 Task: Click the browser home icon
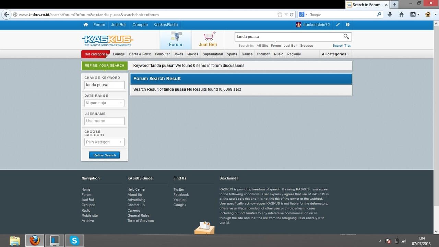(x=401, y=14)
